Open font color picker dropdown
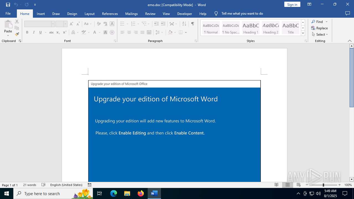Viewport: 354px width, 199px height. click(x=100, y=32)
